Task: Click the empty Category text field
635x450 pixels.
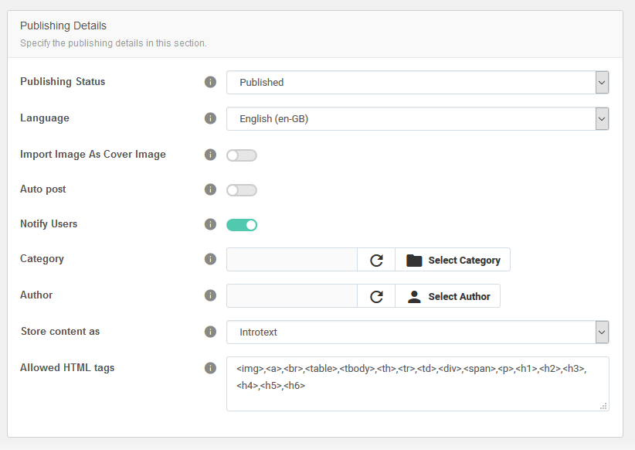Action: pos(292,260)
